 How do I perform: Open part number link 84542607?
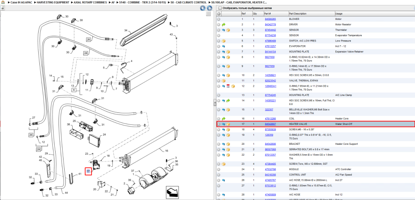270,124
